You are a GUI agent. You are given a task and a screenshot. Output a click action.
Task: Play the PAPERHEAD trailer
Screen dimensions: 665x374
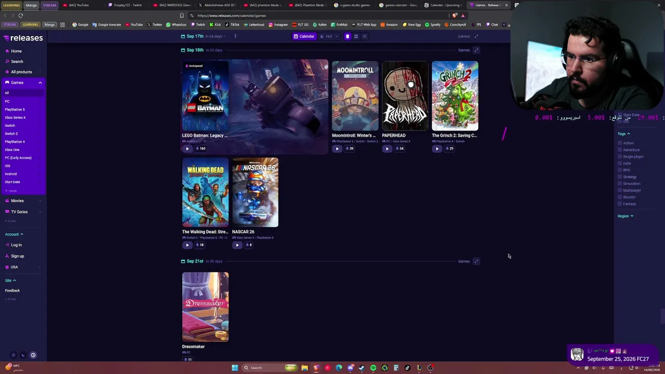[387, 149]
